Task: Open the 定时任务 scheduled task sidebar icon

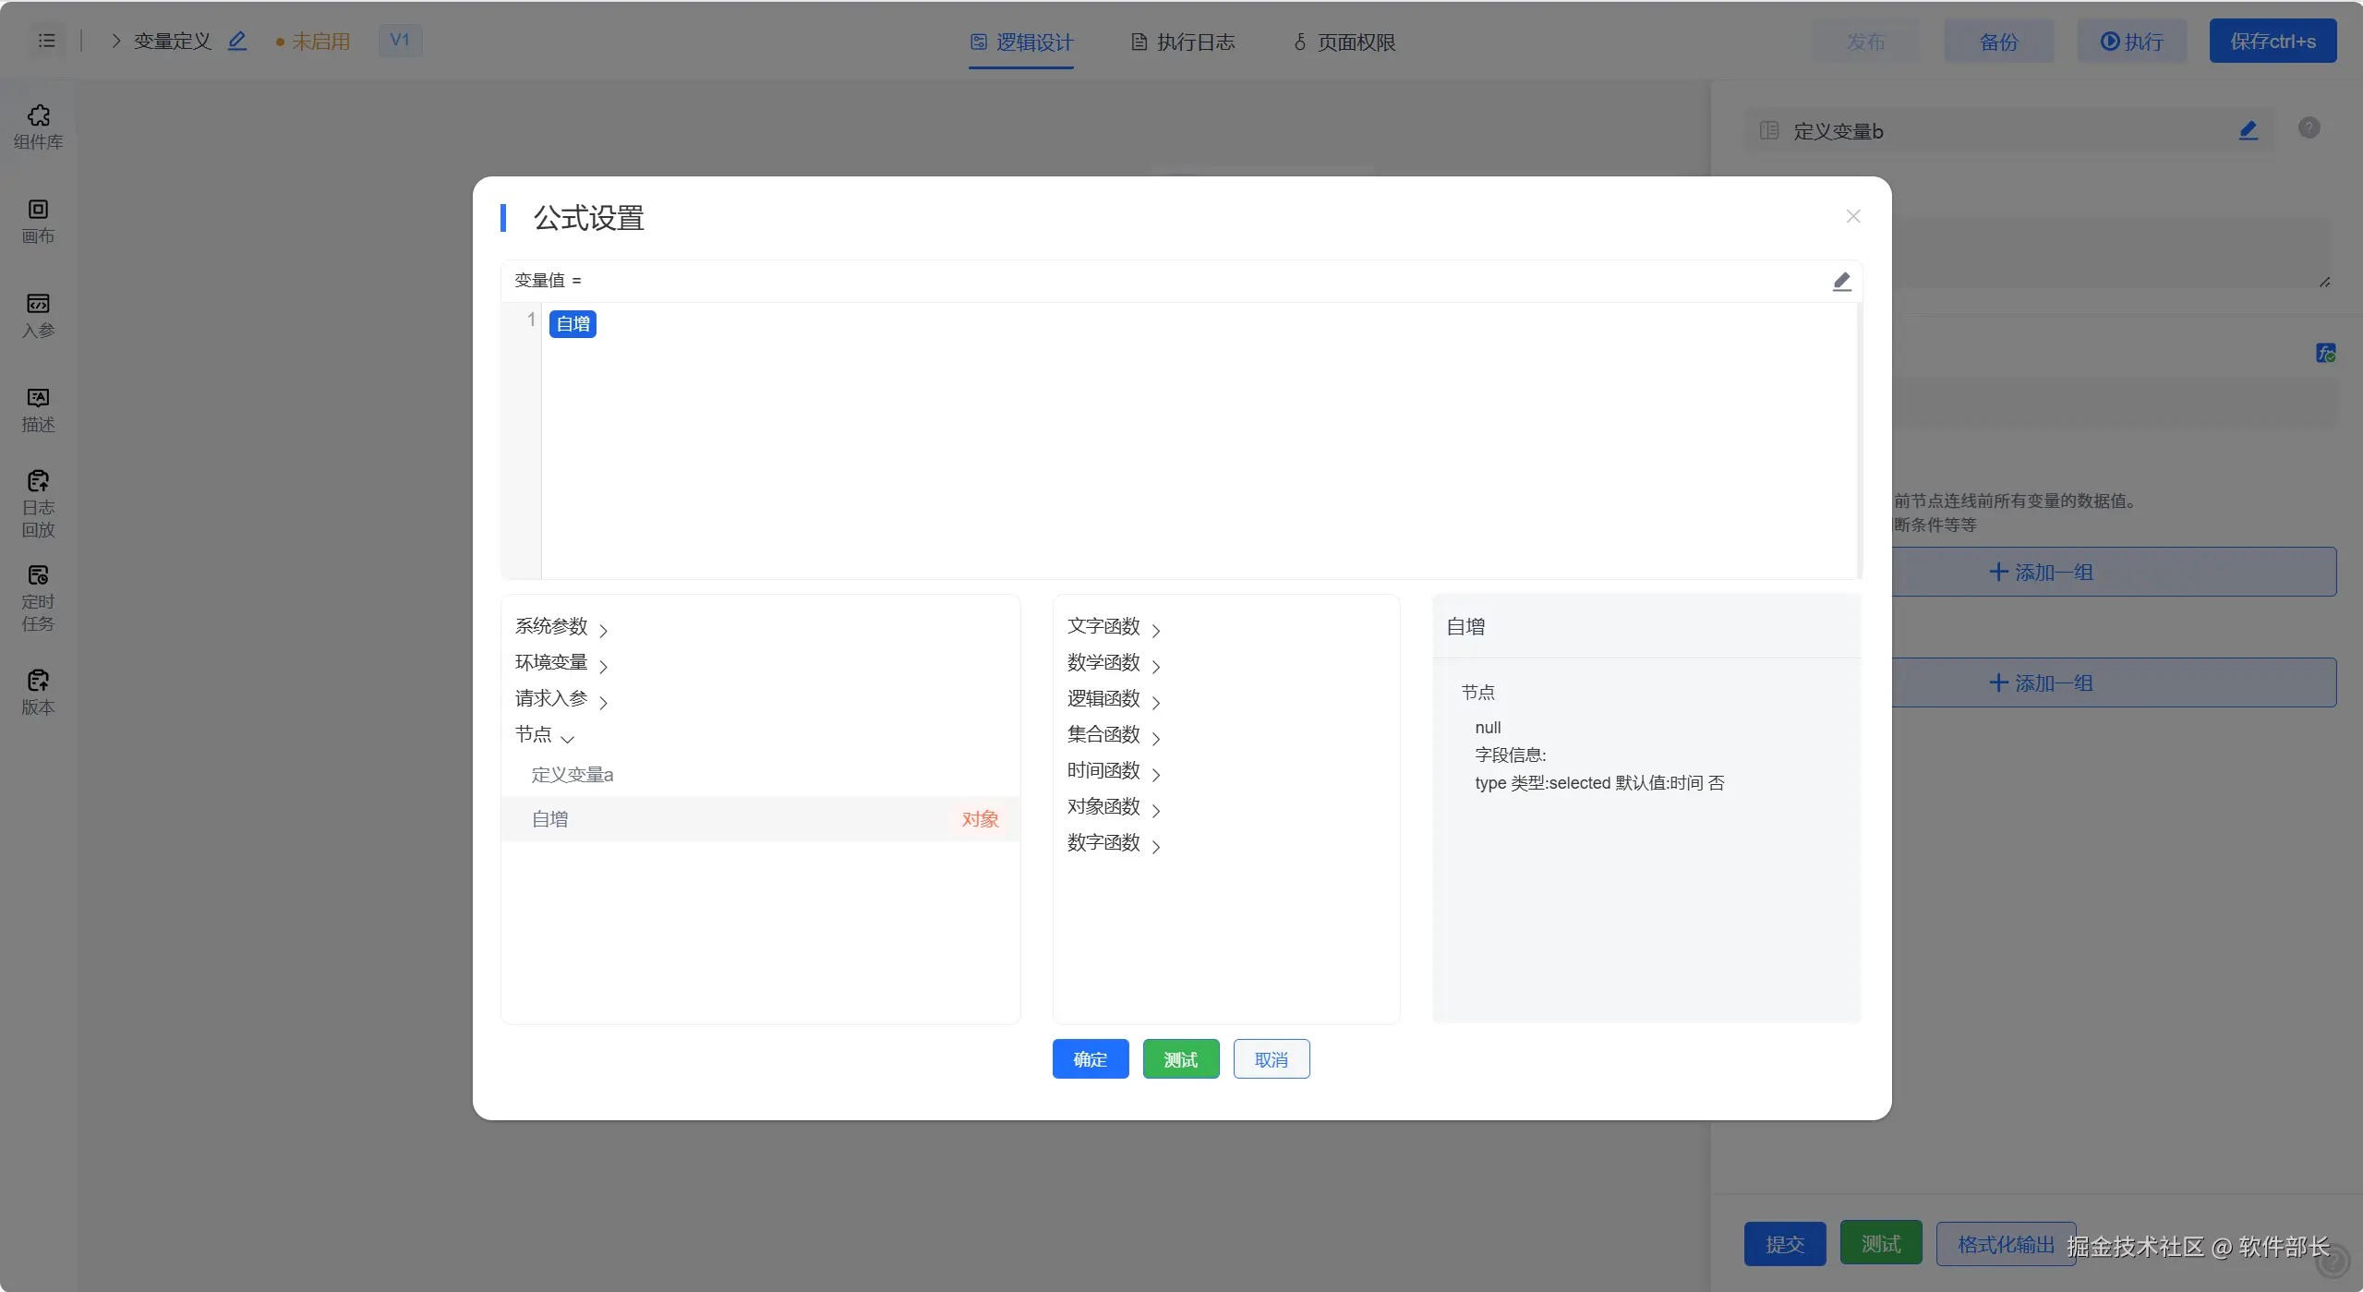Action: tap(38, 598)
